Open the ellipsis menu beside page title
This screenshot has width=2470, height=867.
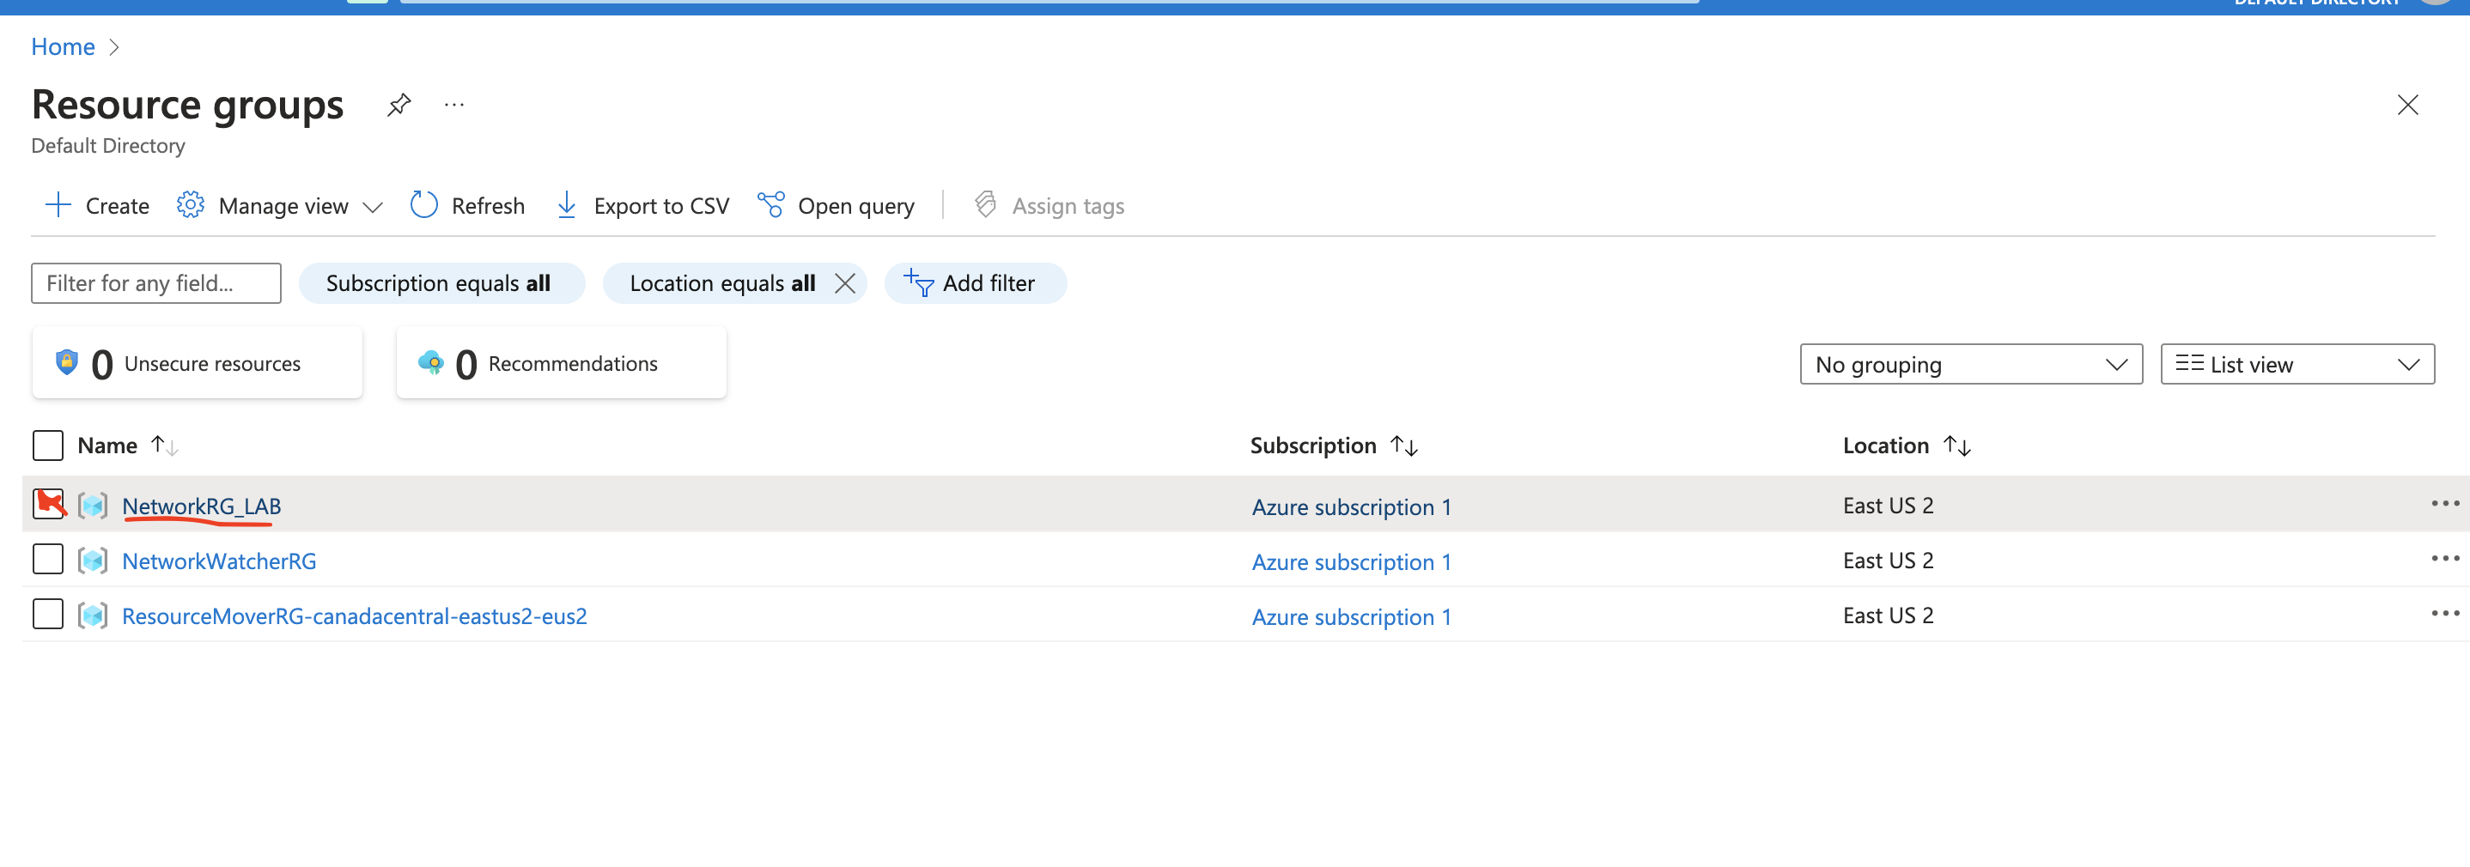click(454, 105)
